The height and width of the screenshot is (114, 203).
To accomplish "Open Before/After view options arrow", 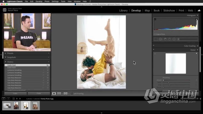I will point(69,93).
